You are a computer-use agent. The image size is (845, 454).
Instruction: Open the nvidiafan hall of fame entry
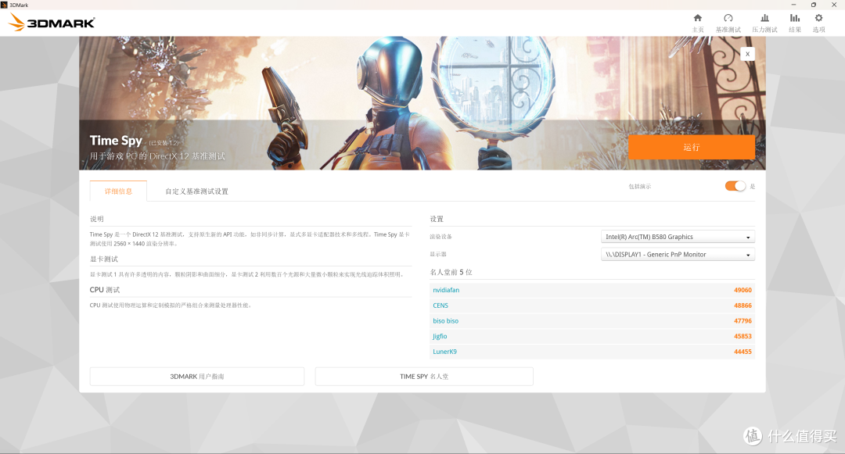click(x=446, y=290)
